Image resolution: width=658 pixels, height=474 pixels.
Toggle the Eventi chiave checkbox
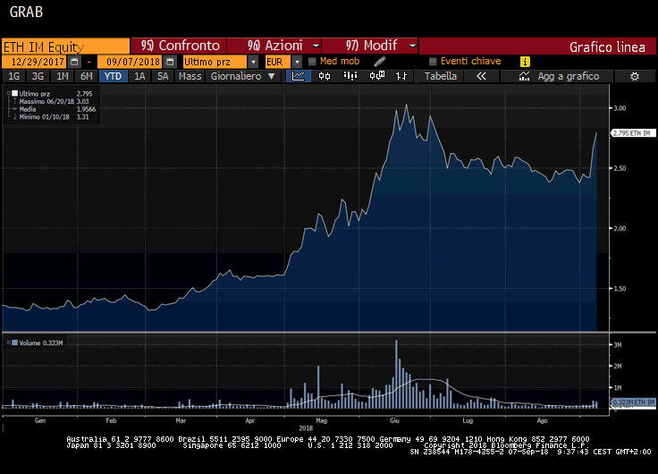point(433,62)
